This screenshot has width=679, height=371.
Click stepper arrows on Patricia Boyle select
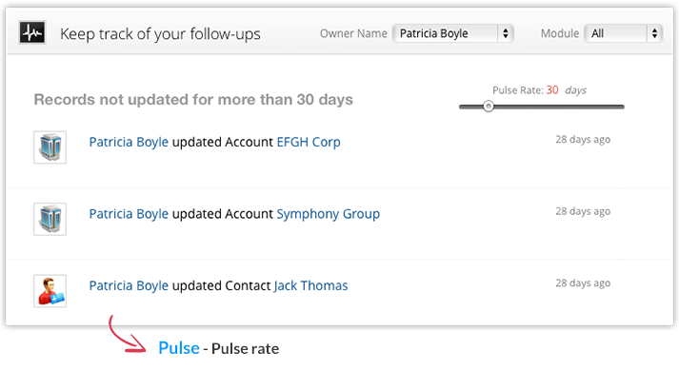coord(506,33)
